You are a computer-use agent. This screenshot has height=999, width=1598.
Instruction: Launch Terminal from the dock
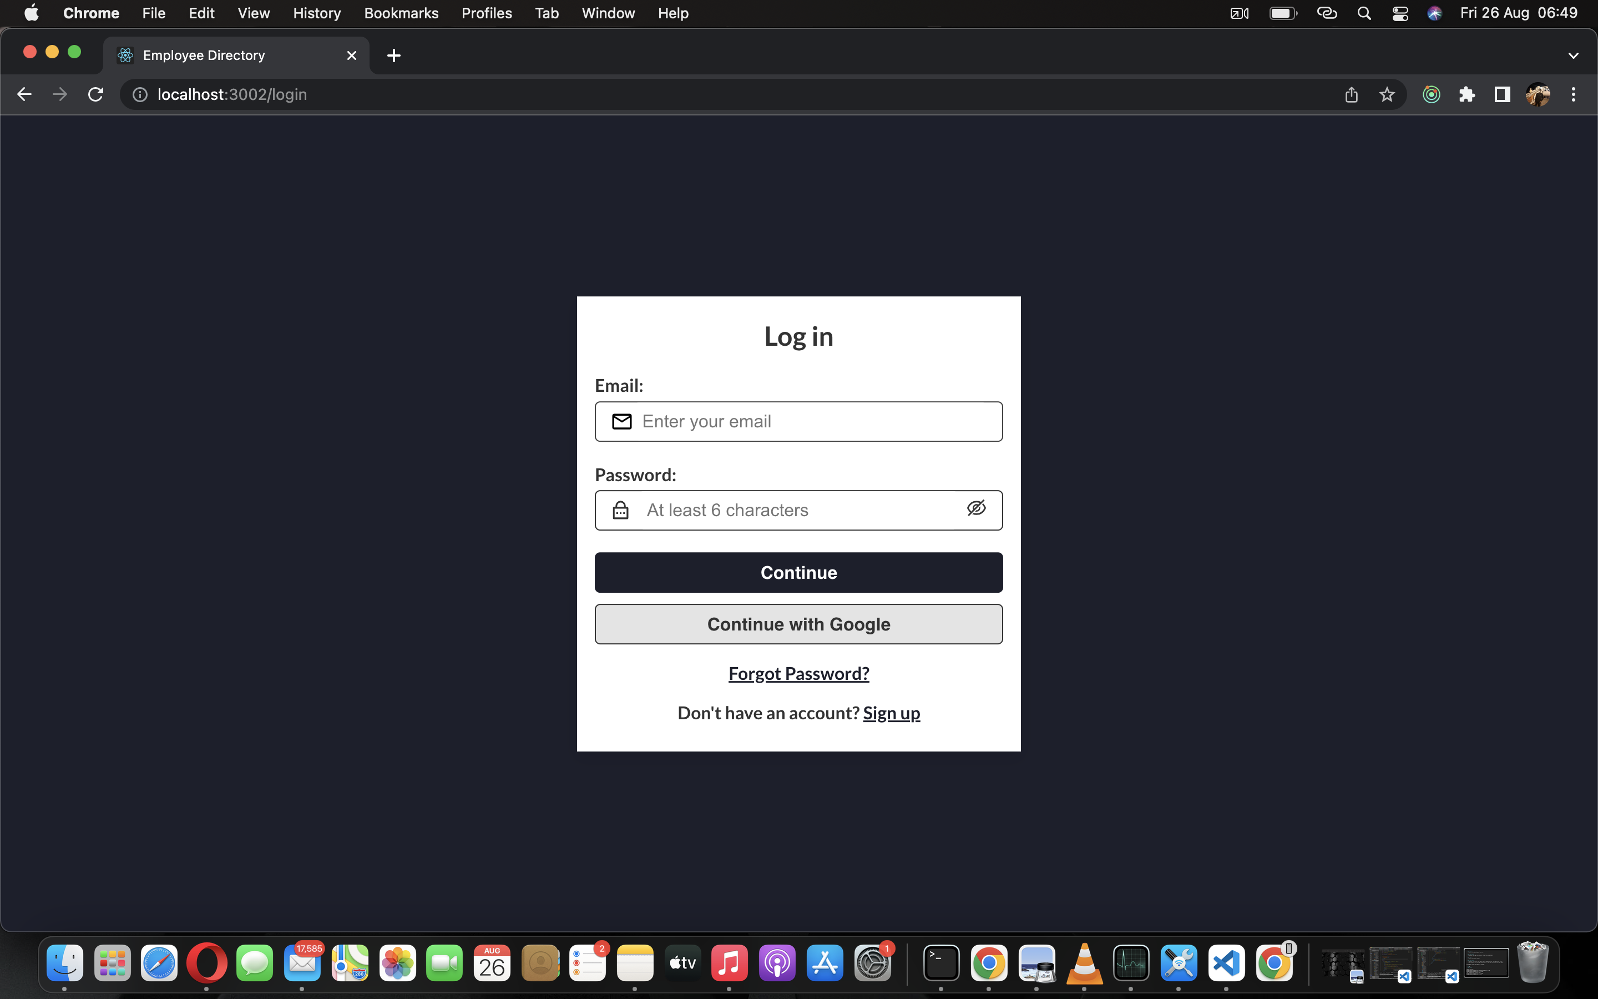click(940, 963)
